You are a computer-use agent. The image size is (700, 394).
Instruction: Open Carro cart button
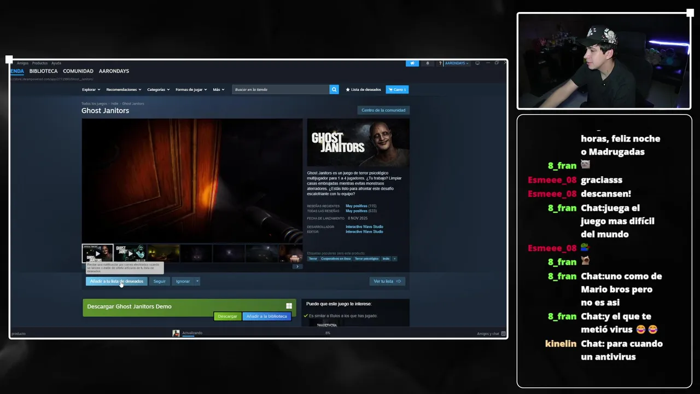click(x=397, y=89)
